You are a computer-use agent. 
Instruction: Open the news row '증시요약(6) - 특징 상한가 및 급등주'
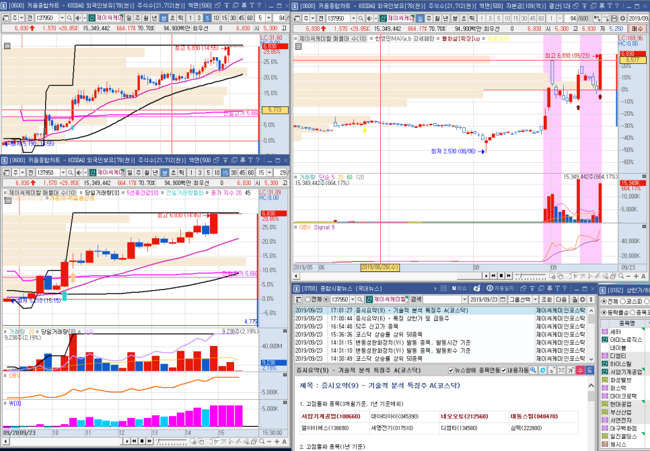[x=440, y=318]
